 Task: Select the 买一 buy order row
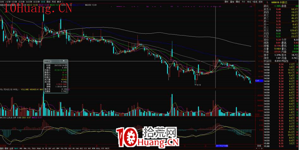tap(281, 25)
